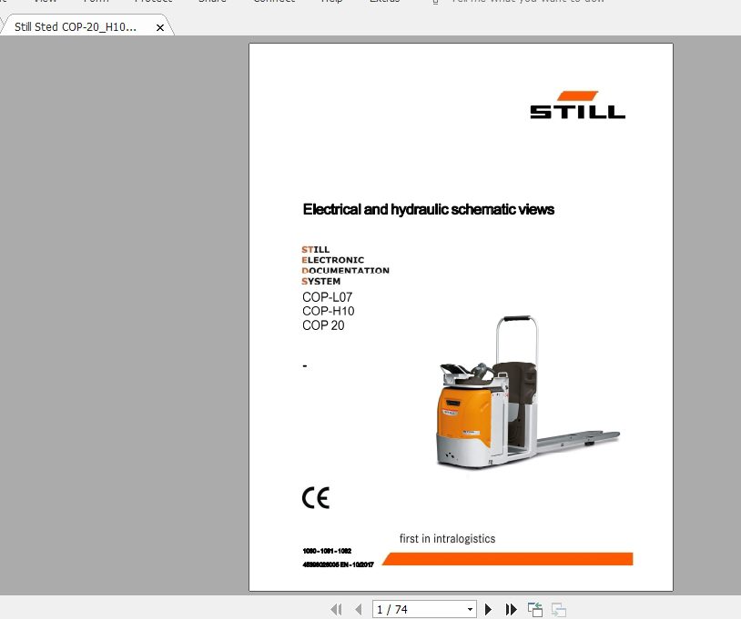
Task: Click the COP-L07 model text
Action: (x=327, y=297)
